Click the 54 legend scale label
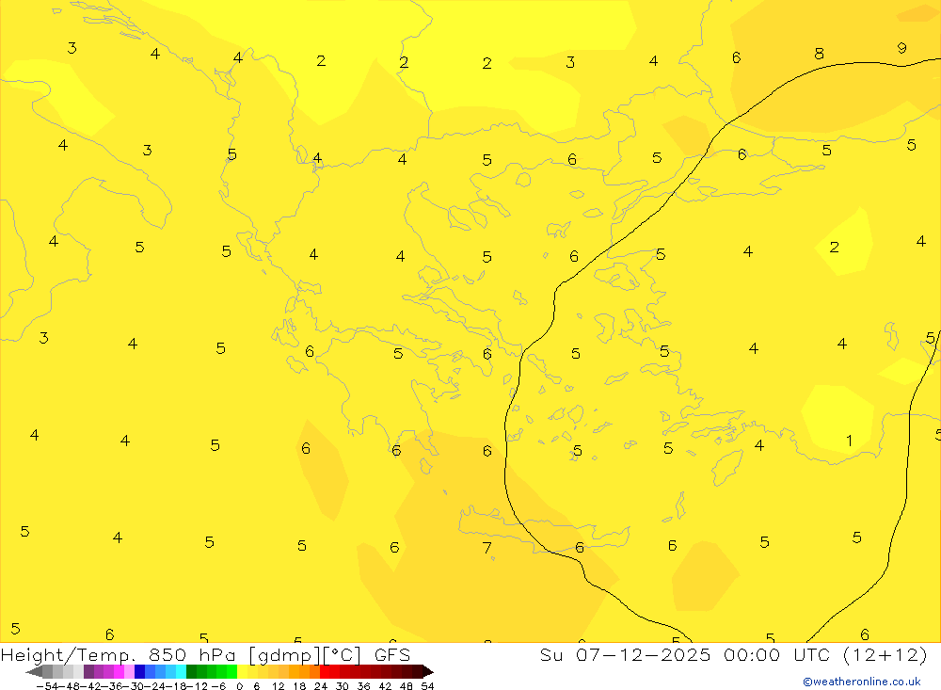 click(x=427, y=686)
